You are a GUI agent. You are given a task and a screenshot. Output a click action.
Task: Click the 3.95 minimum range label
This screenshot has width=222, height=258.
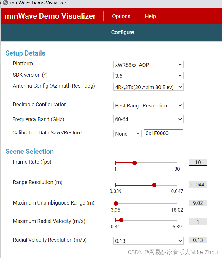pyautogui.click(x=115, y=210)
